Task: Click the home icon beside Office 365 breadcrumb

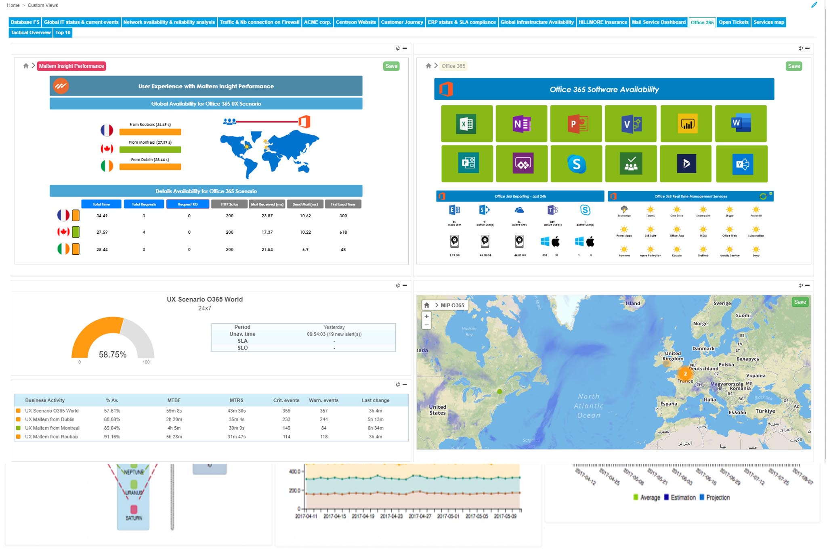Action: [x=428, y=66]
